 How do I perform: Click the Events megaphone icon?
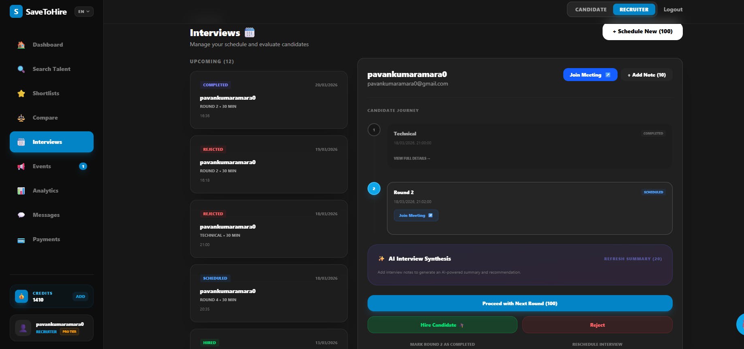click(21, 166)
